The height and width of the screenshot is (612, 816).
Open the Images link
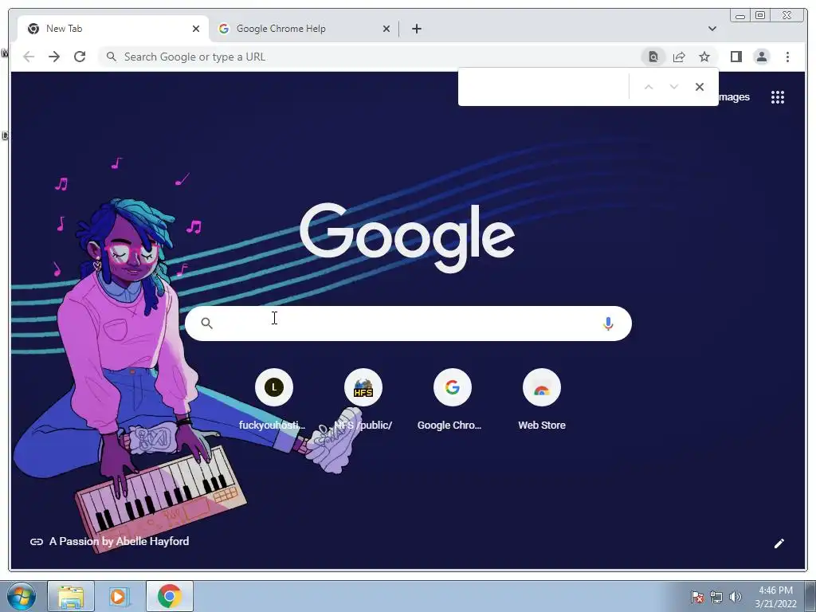[734, 97]
